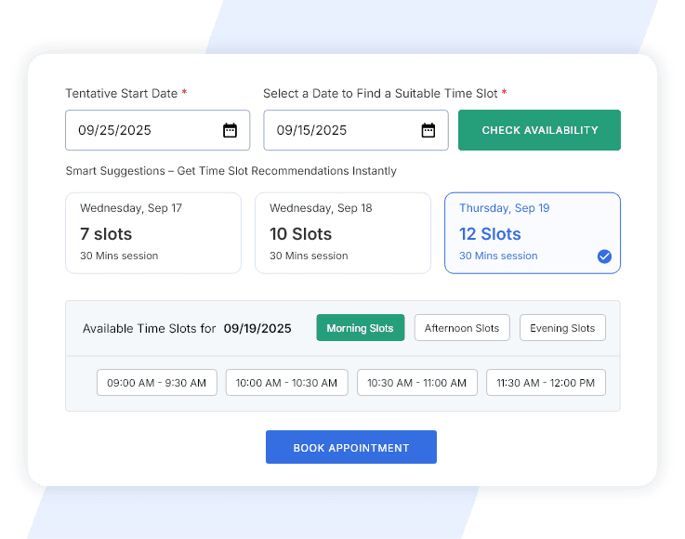Click the 12 Slots heading text
685x539 pixels.
click(490, 234)
